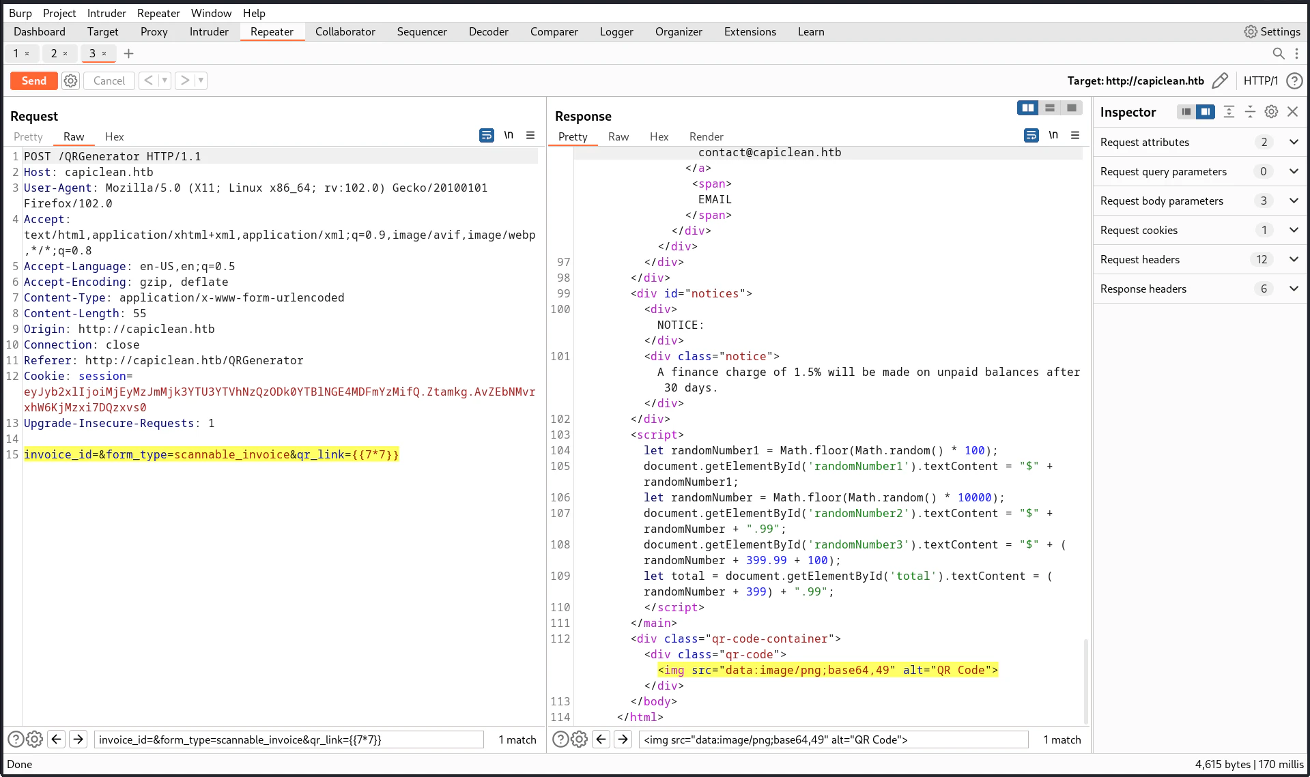This screenshot has height=777, width=1310.
Task: Open Response search help icon
Action: 560,739
